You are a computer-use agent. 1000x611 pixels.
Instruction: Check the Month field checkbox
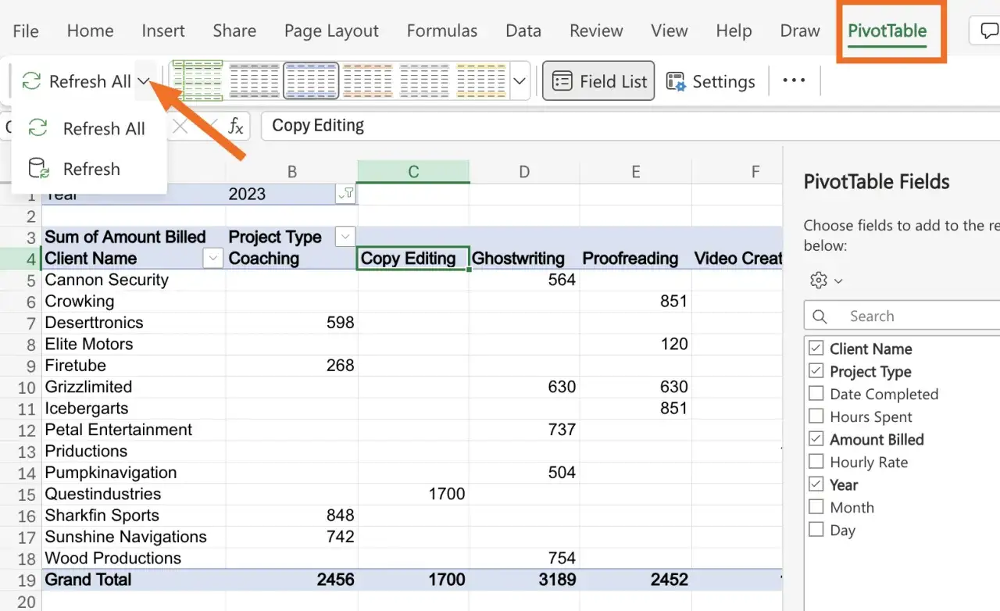coord(816,507)
